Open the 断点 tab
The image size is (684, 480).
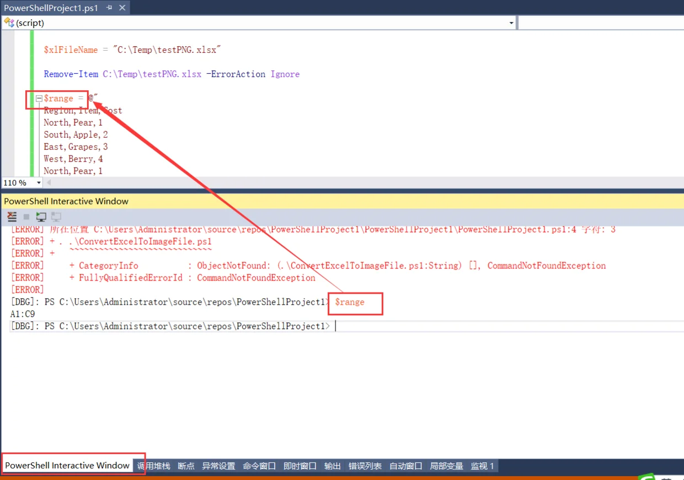pyautogui.click(x=186, y=466)
